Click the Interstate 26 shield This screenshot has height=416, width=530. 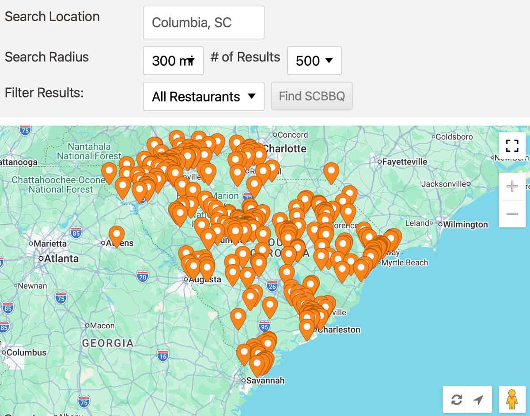click(x=272, y=286)
